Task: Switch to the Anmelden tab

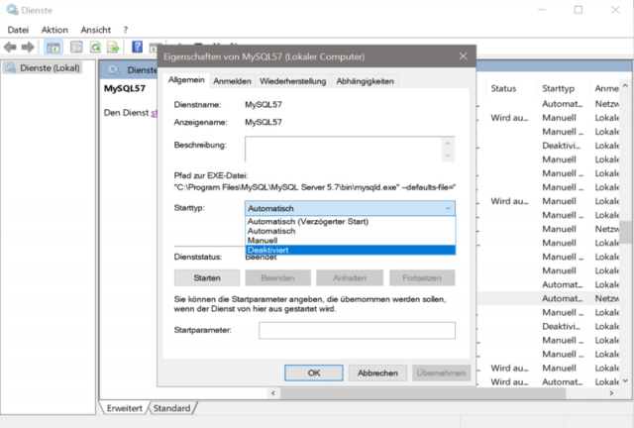Action: [x=232, y=81]
